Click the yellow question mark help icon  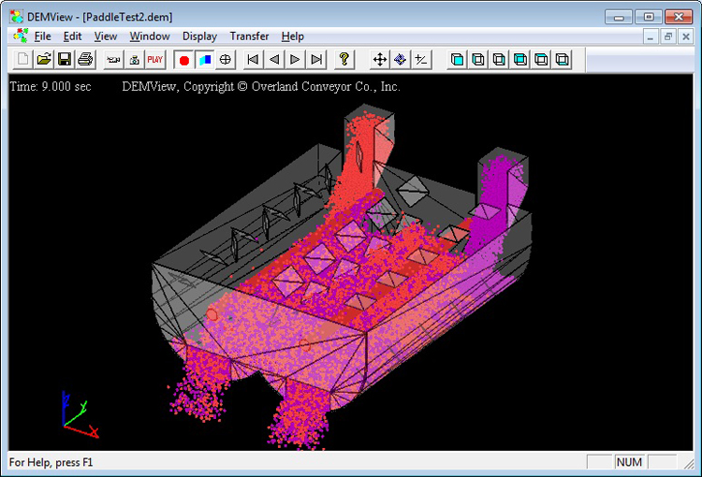click(x=344, y=60)
